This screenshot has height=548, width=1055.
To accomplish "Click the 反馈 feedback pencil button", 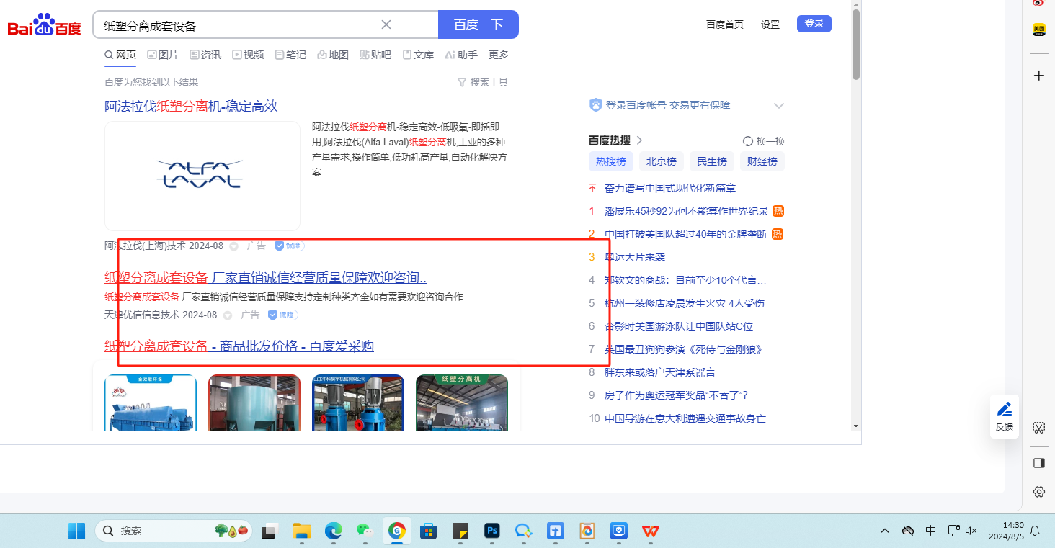I will click(1005, 416).
